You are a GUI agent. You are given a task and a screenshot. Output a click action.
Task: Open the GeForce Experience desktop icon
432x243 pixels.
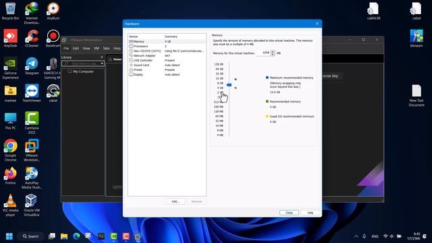tap(10, 68)
